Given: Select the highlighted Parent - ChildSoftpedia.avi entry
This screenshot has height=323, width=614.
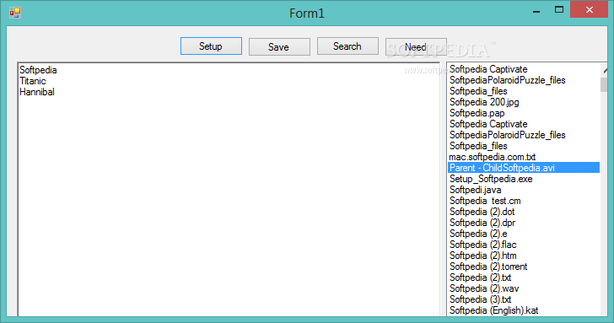Looking at the screenshot, I should coord(524,168).
